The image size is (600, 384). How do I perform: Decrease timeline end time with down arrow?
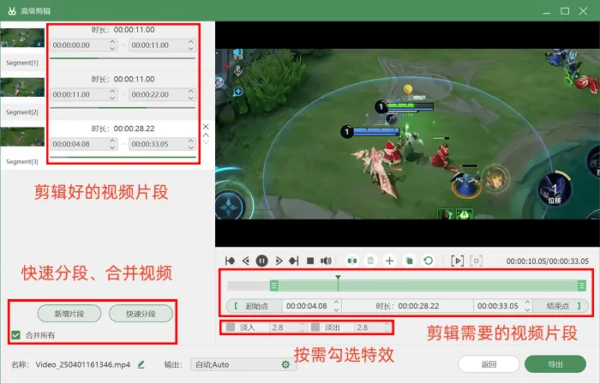[528, 309]
